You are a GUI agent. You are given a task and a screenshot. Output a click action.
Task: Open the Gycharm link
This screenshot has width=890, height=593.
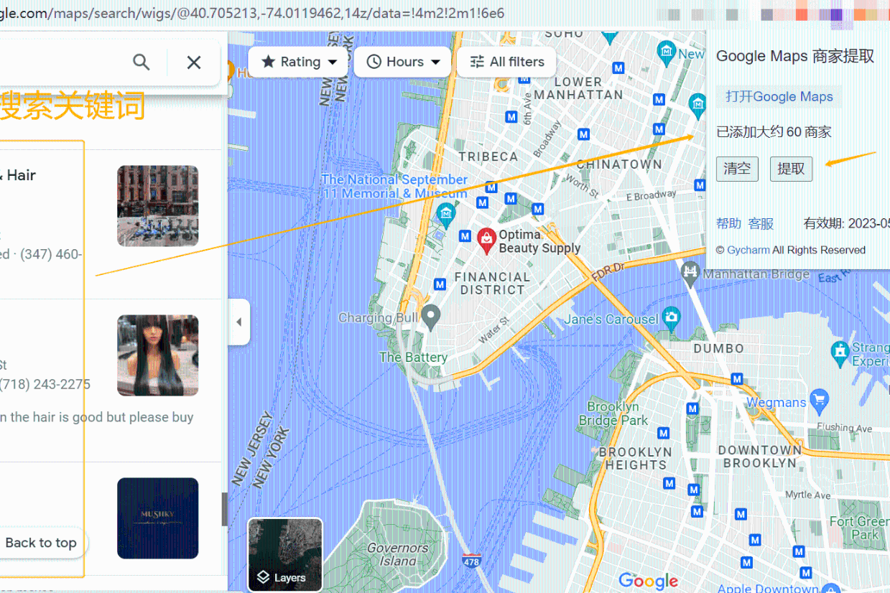click(748, 250)
